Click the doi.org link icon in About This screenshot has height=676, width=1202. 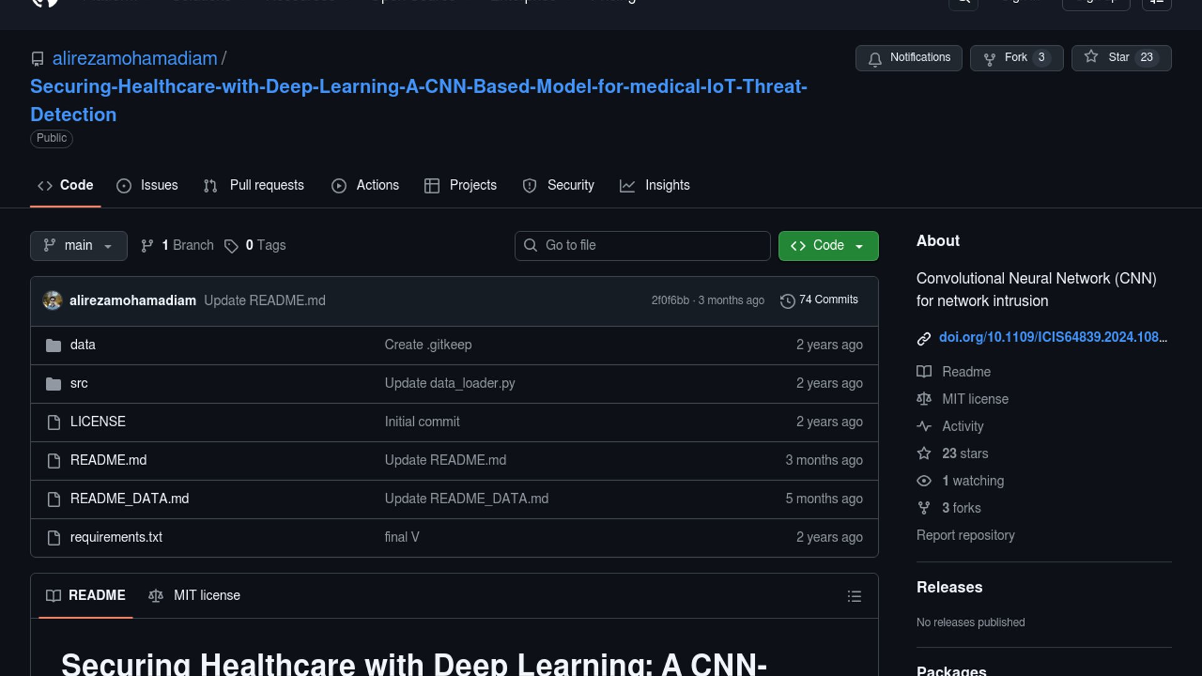click(x=924, y=338)
